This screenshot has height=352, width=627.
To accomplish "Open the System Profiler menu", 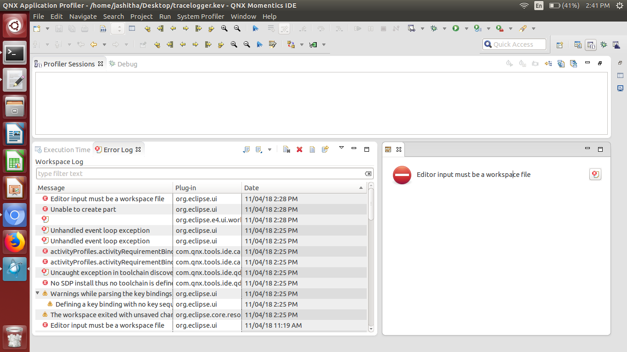I will click(x=201, y=16).
